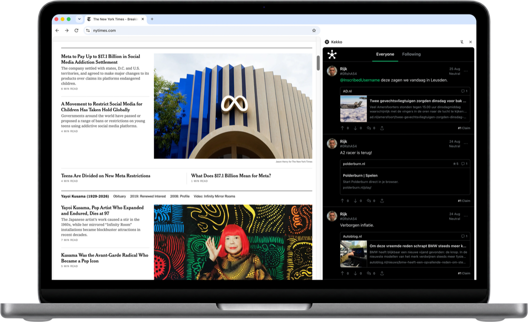Read Teens Are Divided on New Meta Restrictions
This screenshot has height=322, width=528.
click(106, 176)
